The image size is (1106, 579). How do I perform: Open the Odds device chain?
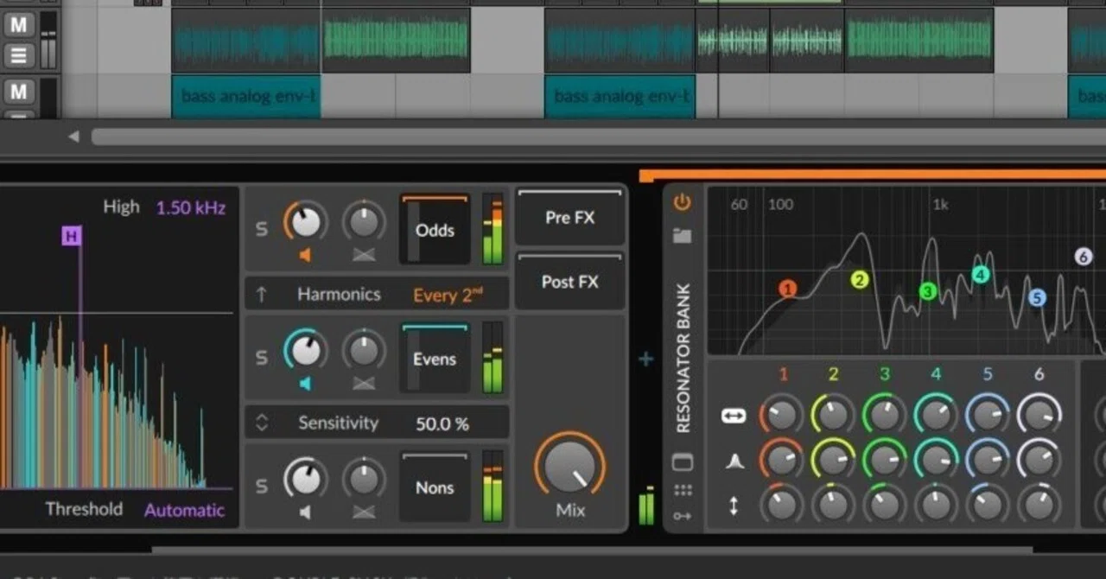tap(435, 229)
